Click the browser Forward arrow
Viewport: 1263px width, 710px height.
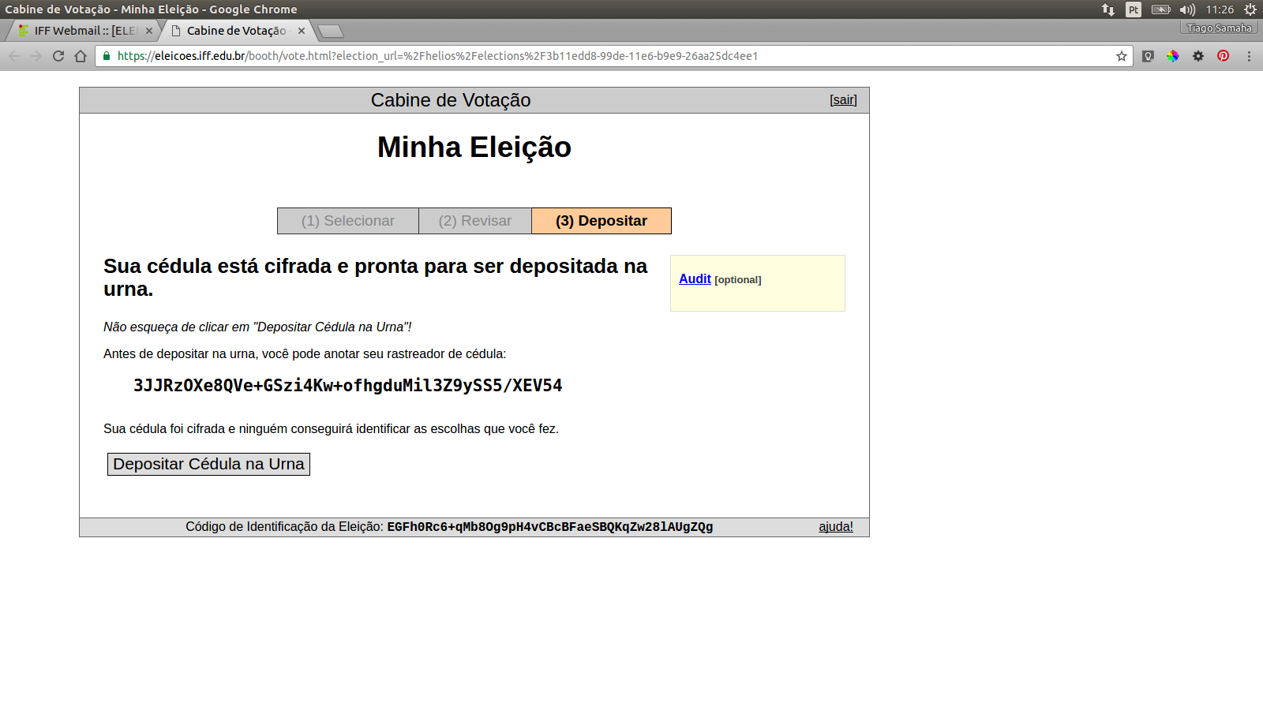tap(36, 56)
